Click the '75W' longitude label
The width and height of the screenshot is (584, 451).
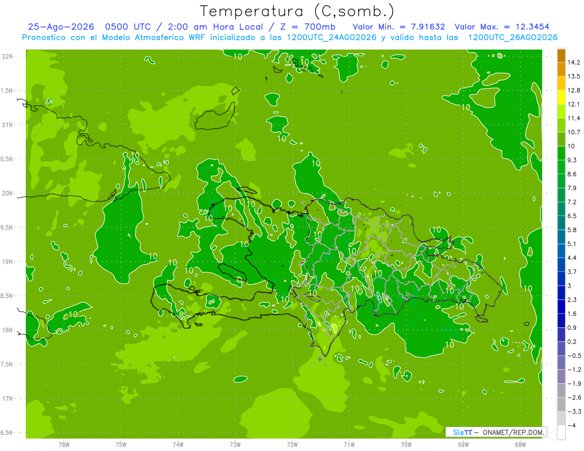click(121, 444)
